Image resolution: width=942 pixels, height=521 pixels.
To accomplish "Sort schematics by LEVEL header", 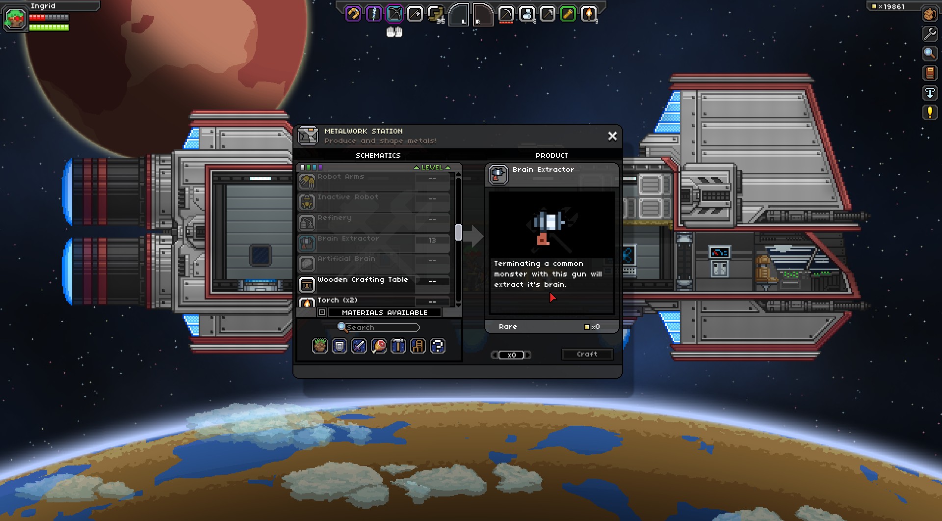I will [x=432, y=167].
